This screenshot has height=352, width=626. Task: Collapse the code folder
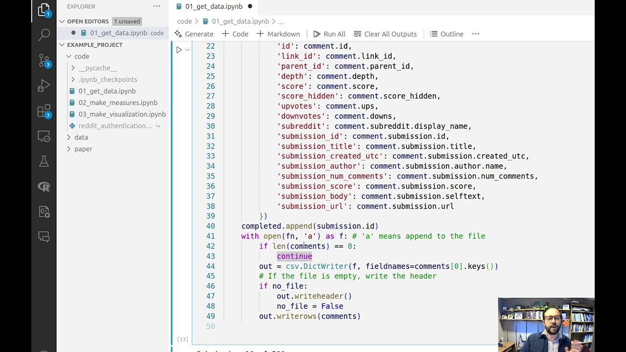pyautogui.click(x=69, y=56)
